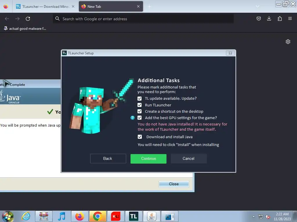Toggle 'Add the best GPU settings' checkbox
The image size is (297, 222).
[140, 118]
